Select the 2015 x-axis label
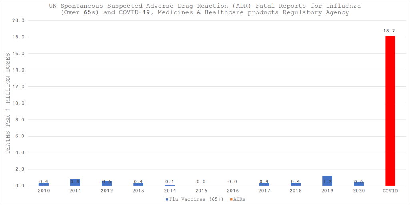 click(201, 191)
